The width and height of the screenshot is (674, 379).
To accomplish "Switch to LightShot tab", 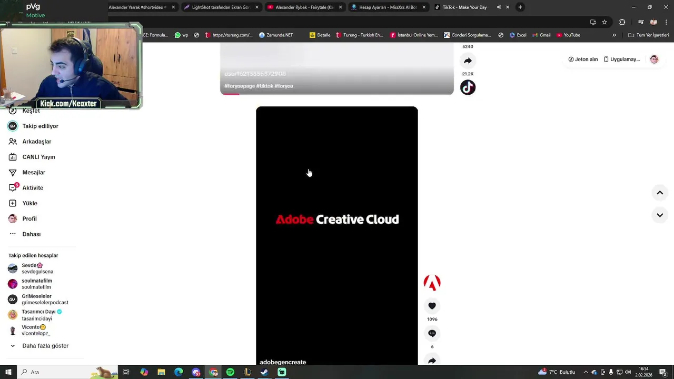I will click(x=221, y=7).
